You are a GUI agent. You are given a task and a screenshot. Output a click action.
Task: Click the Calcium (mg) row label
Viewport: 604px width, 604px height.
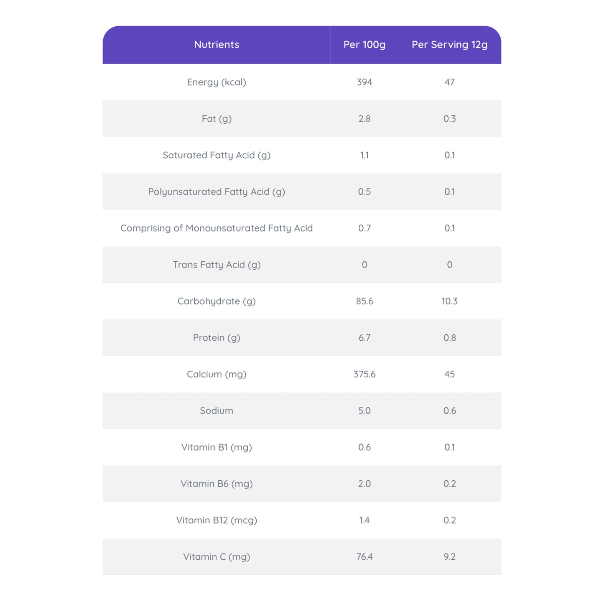point(217,375)
